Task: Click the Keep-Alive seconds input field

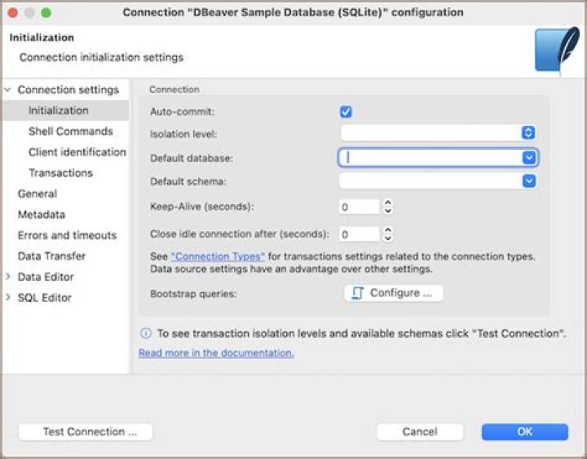Action: click(360, 207)
